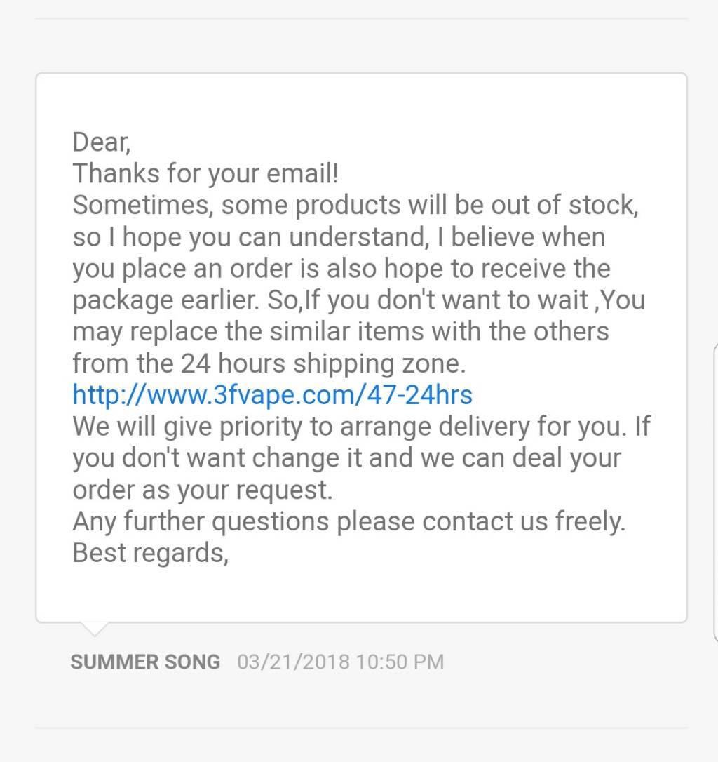Click the message bubble tail pointer
The width and height of the screenshot is (718, 762).
[93, 628]
